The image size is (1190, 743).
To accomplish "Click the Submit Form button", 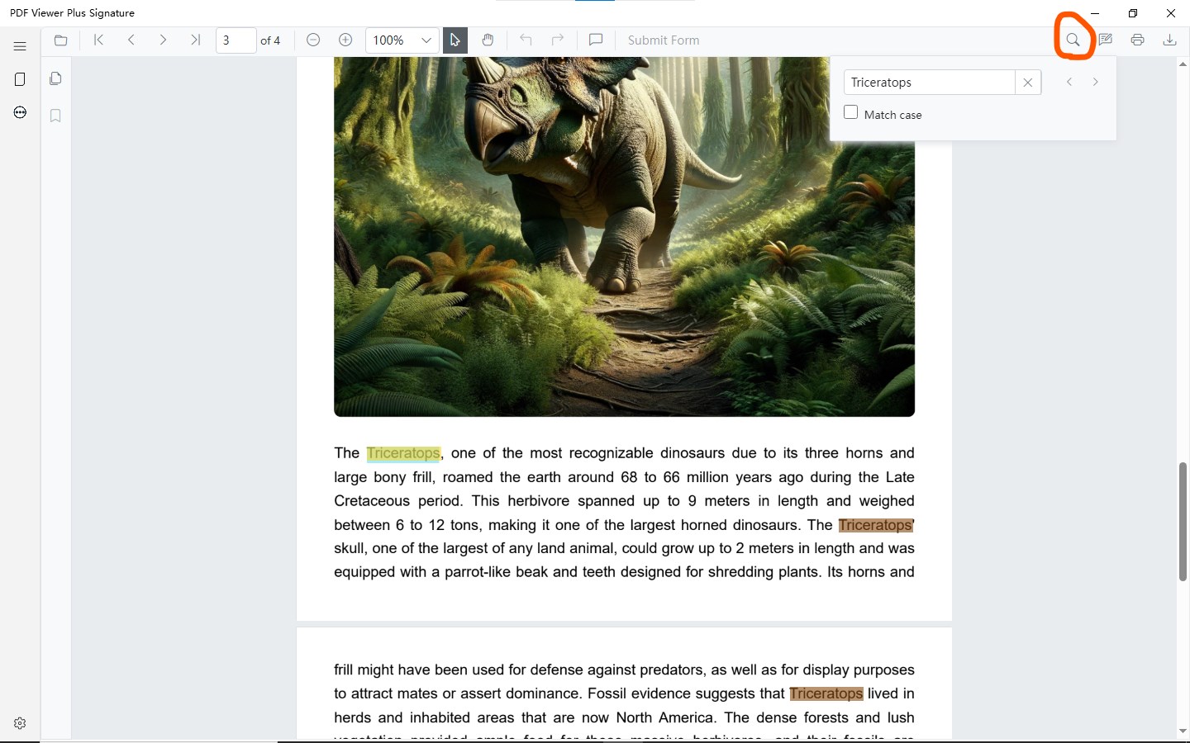I will point(664,40).
